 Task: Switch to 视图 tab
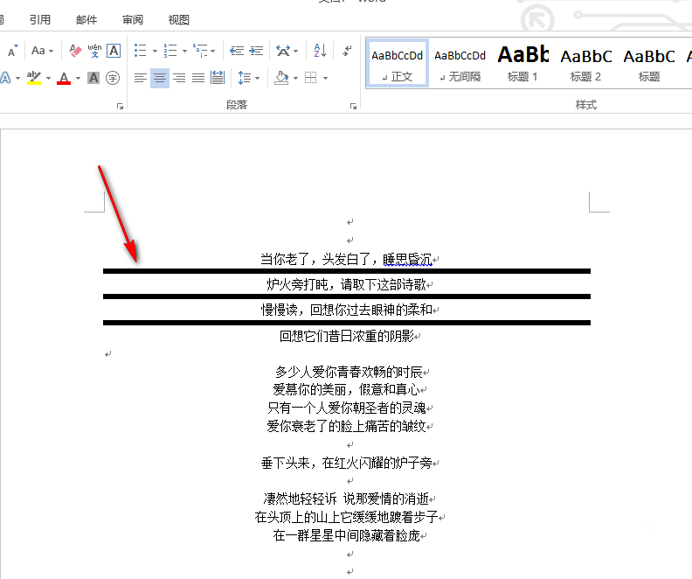pos(179,20)
